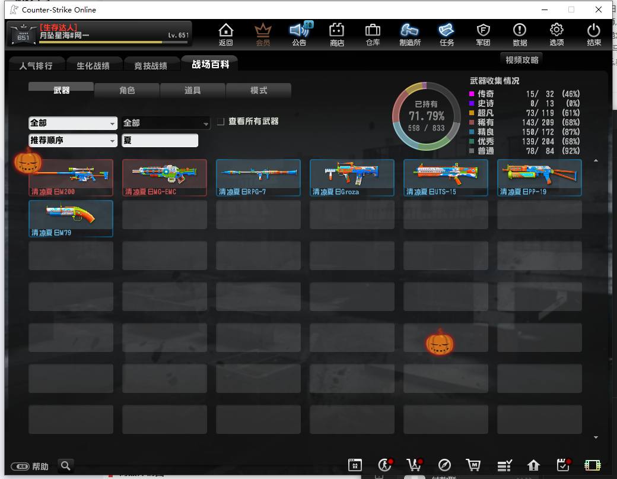Switch to the 生化战绩 tab
The height and width of the screenshot is (479, 617).
pyautogui.click(x=93, y=65)
